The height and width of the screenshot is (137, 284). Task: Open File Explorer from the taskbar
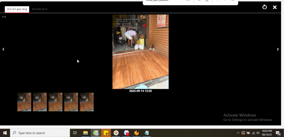[85, 133]
